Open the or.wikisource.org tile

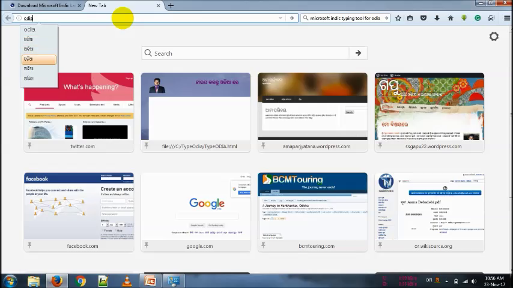(x=430, y=212)
